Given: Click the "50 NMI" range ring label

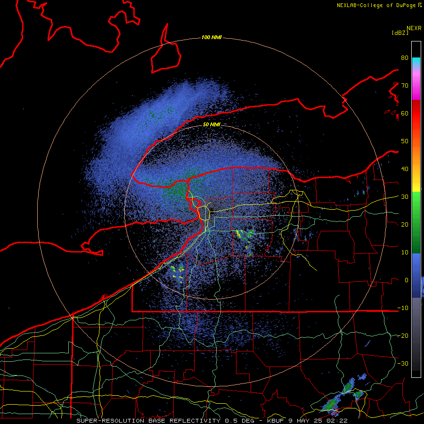Looking at the screenshot, I should tap(212, 125).
